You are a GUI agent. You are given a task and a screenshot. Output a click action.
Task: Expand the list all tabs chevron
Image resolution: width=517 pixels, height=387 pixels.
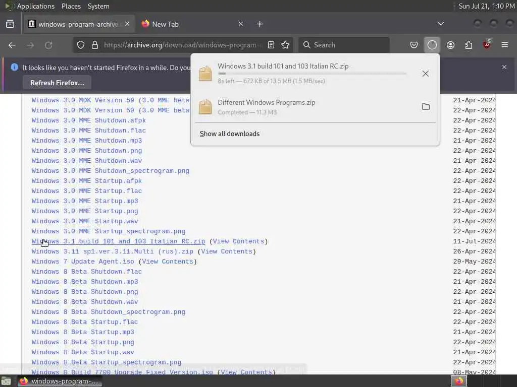coord(440,24)
